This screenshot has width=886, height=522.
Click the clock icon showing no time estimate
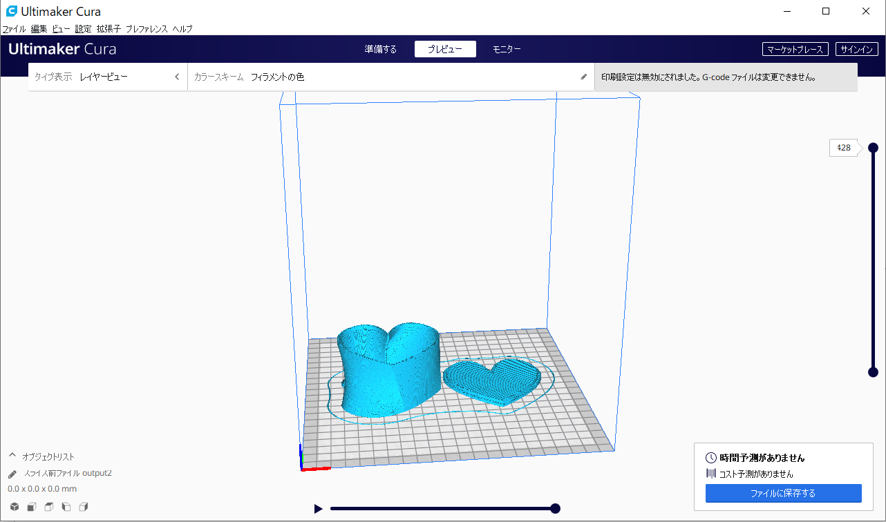pyautogui.click(x=709, y=457)
